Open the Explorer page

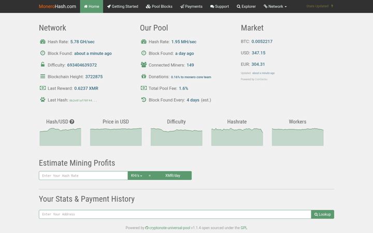(246, 6)
